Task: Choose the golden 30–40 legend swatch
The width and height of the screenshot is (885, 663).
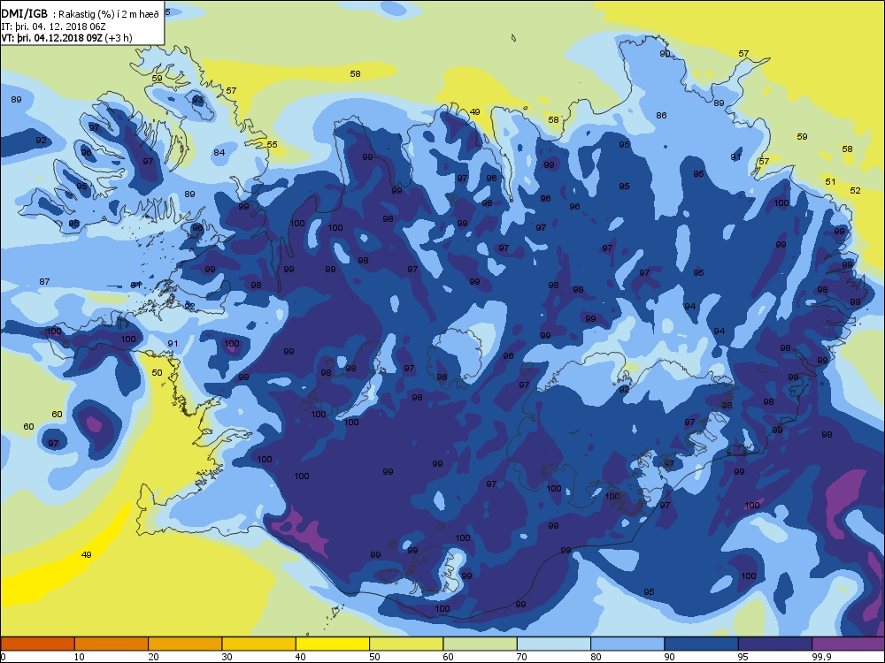Action: pyautogui.click(x=259, y=644)
